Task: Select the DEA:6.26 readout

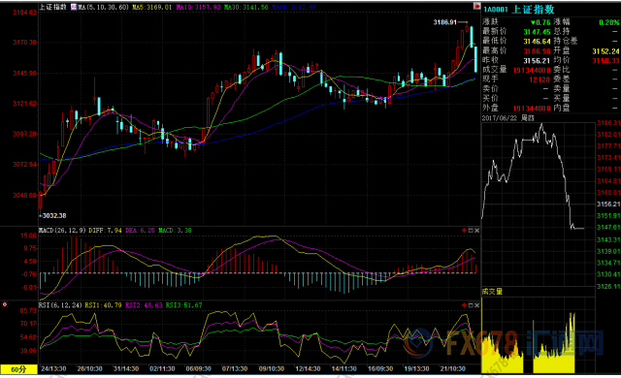Action: point(140,230)
